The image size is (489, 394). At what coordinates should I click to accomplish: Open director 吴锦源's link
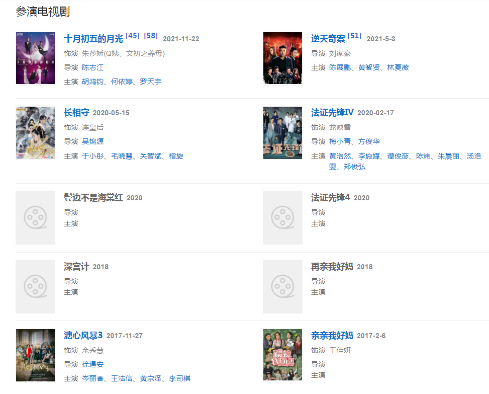(92, 141)
